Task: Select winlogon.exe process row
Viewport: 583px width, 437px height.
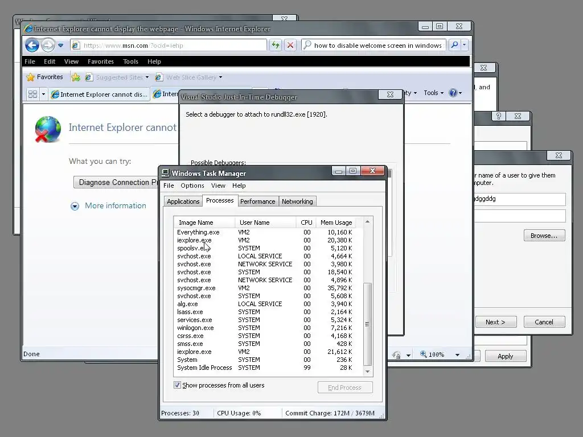Action: [x=265, y=328]
